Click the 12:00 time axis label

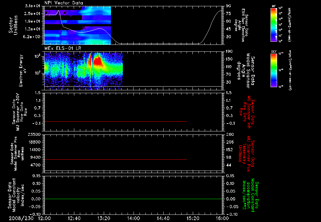tap(45, 218)
